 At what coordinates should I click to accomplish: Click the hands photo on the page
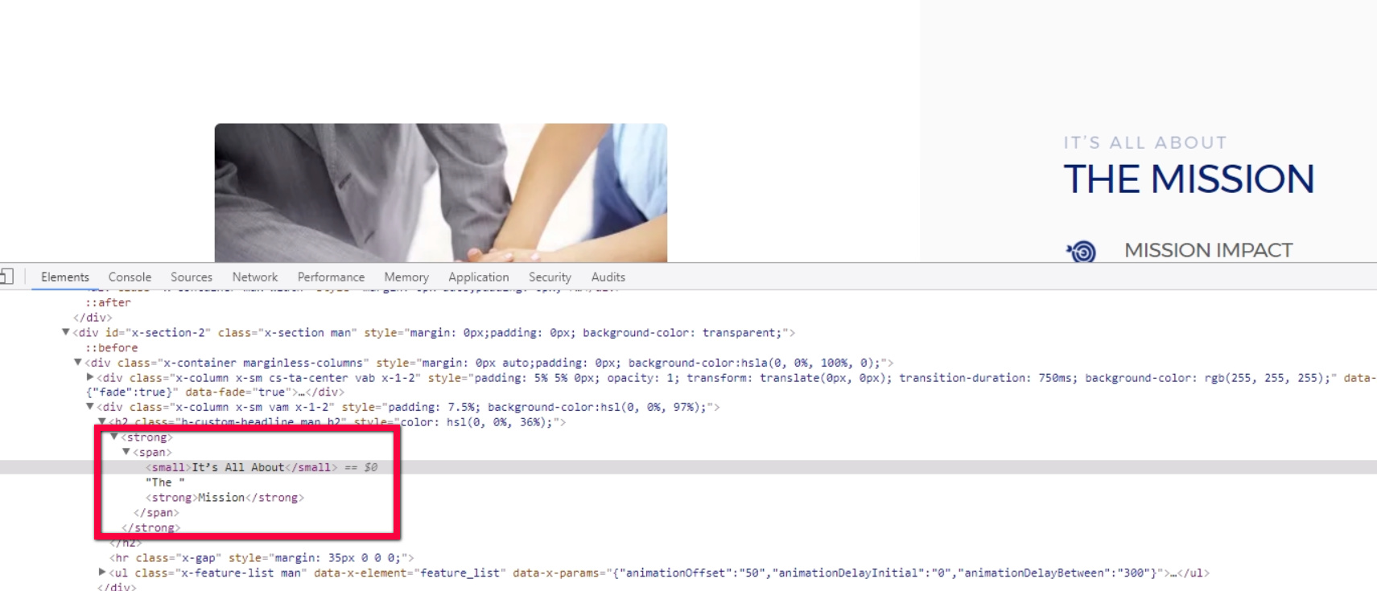coord(441,192)
